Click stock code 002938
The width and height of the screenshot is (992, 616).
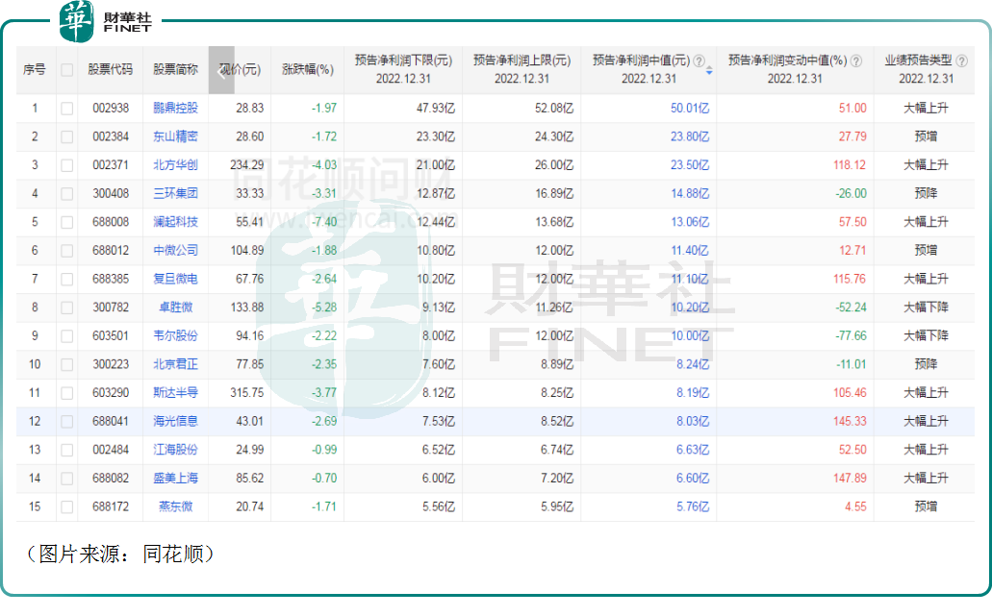pos(111,108)
